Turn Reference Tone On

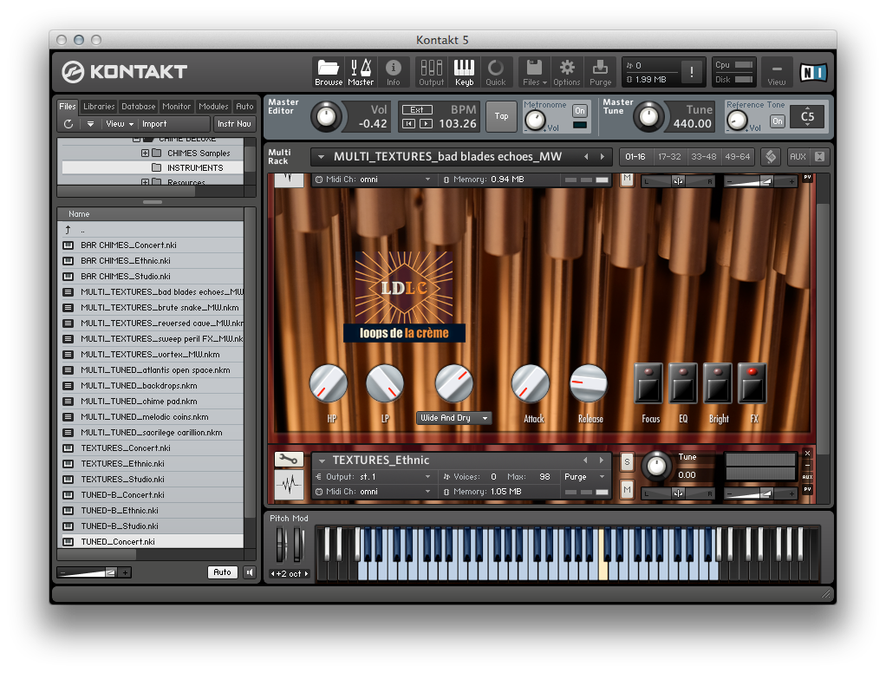click(778, 121)
